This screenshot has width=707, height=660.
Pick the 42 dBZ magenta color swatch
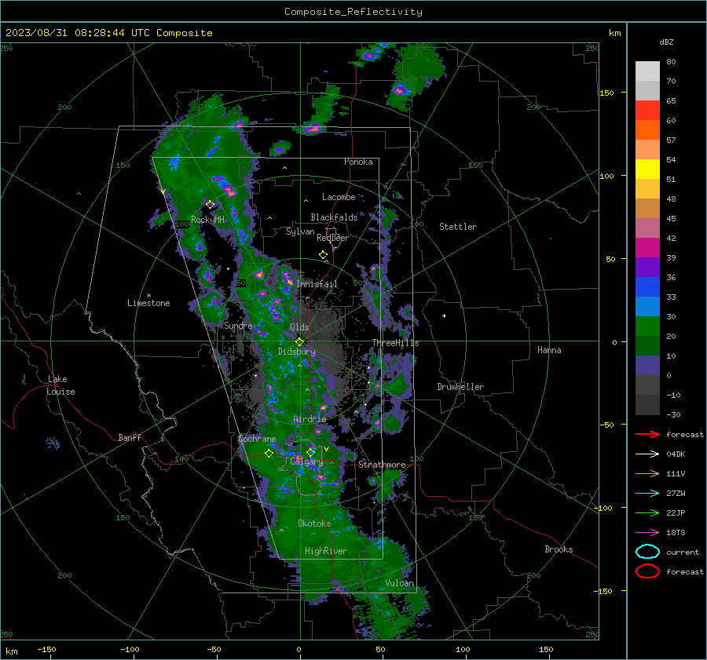[x=647, y=247]
